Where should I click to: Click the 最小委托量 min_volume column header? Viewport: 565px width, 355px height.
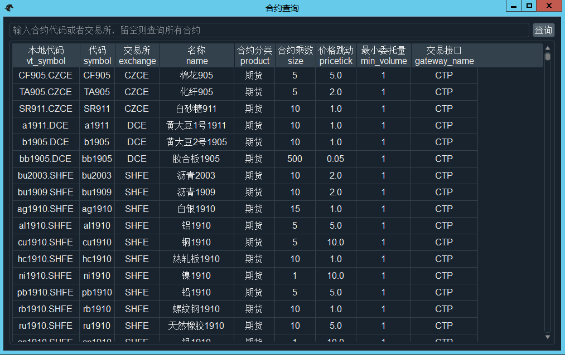tap(383, 56)
